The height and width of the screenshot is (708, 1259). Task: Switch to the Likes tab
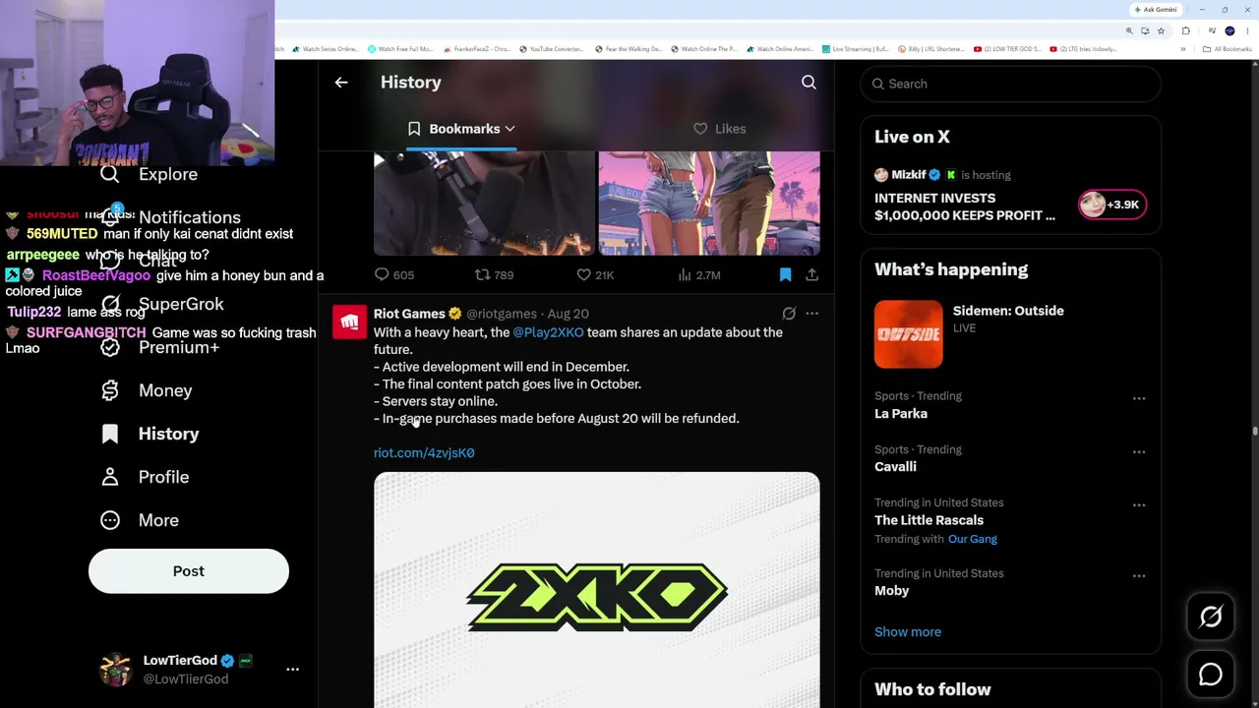click(720, 129)
